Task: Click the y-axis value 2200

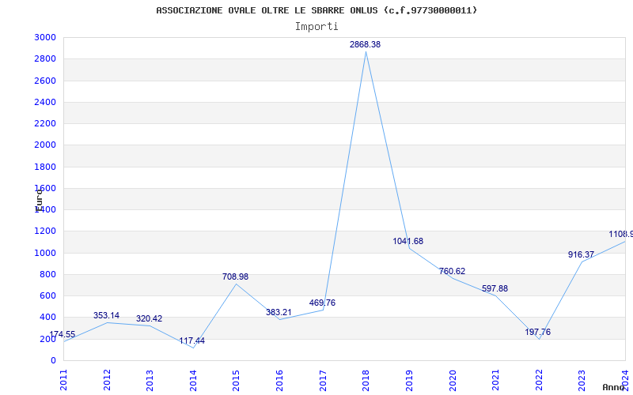Action: (x=45, y=123)
